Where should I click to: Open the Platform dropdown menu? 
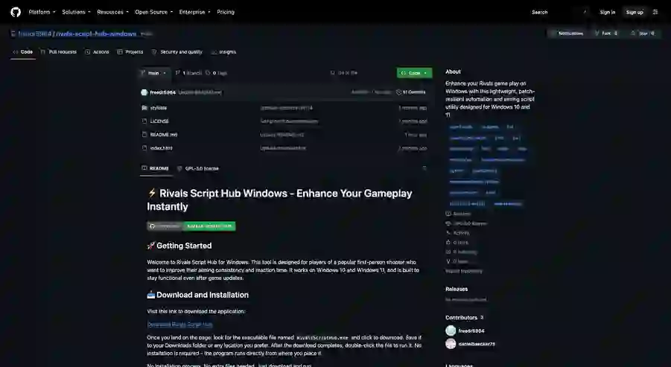pos(42,12)
